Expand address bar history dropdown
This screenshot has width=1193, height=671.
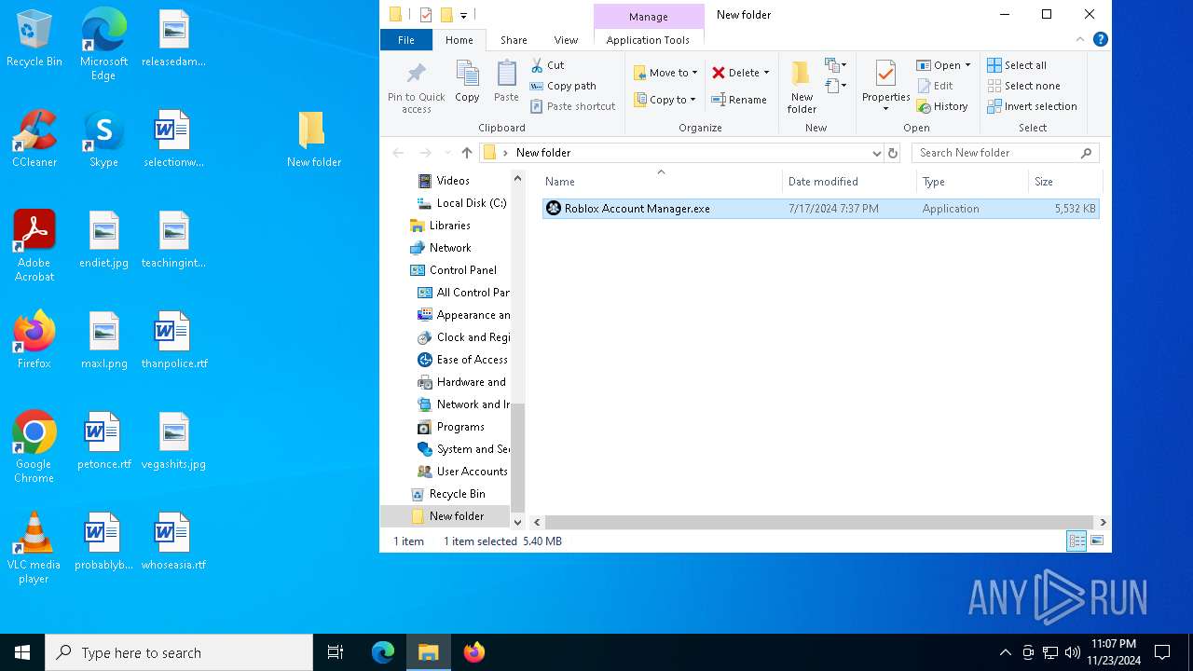pos(876,153)
